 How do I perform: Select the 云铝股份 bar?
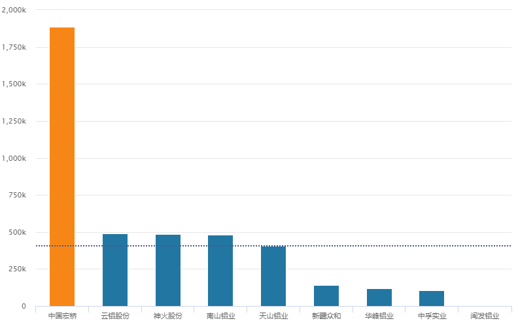[x=115, y=270]
